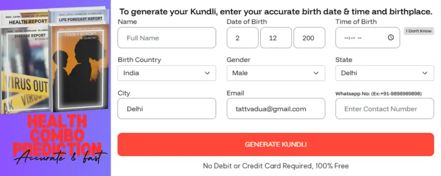Click the Time of Birth input field
The height and width of the screenshot is (176, 441).
[x=362, y=38]
